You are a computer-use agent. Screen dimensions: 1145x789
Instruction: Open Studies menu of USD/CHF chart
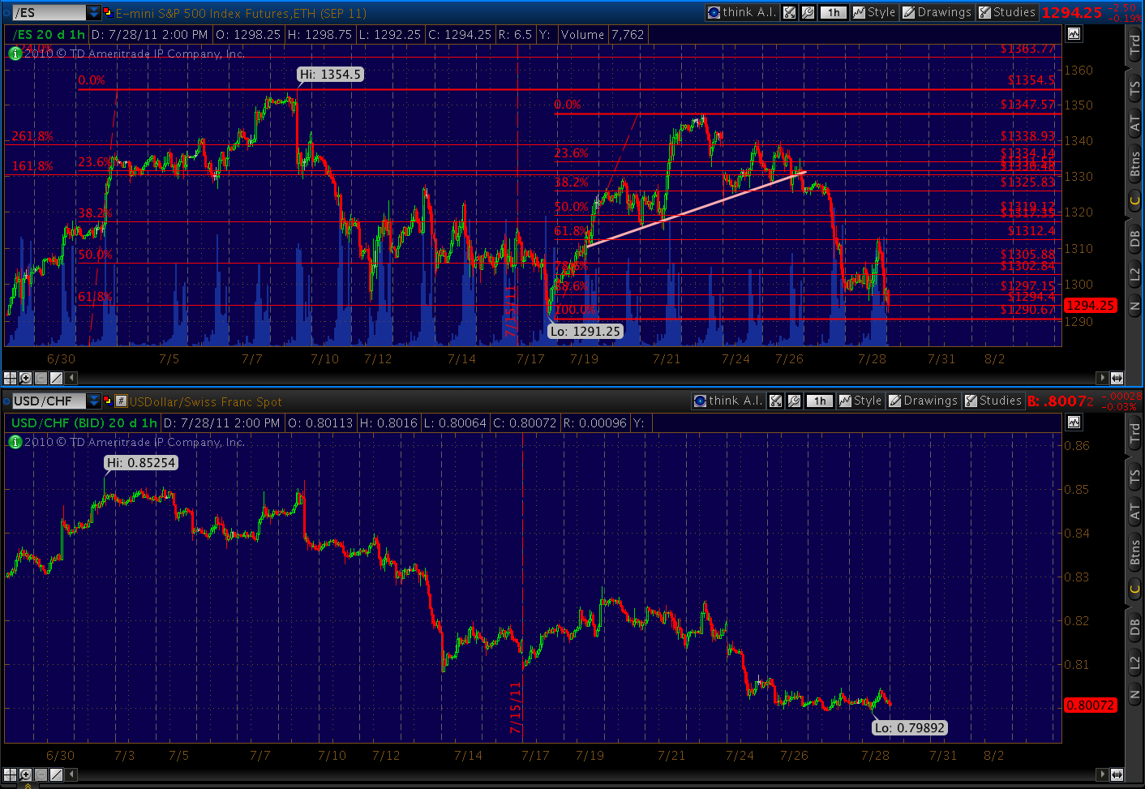pyautogui.click(x=993, y=401)
